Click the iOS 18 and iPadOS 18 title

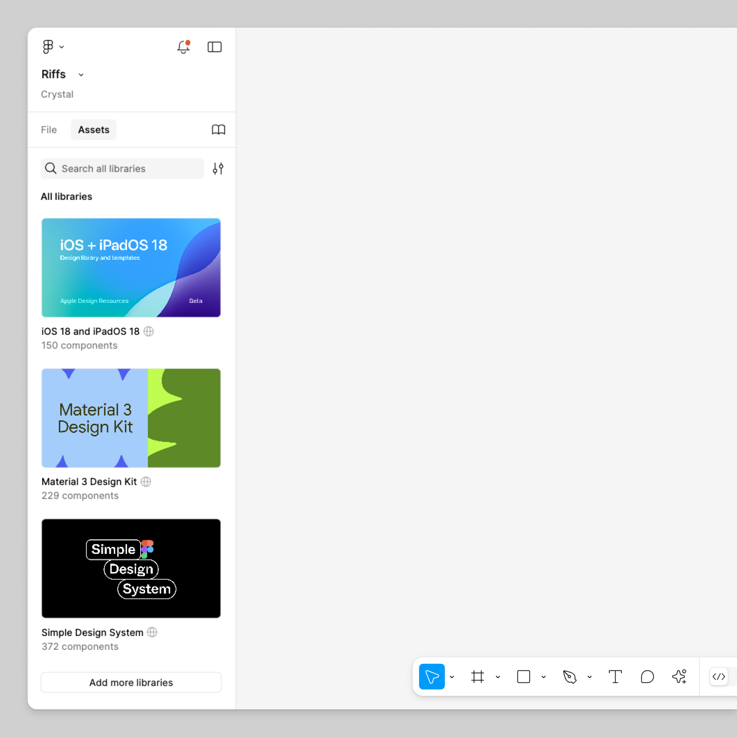pyautogui.click(x=91, y=331)
